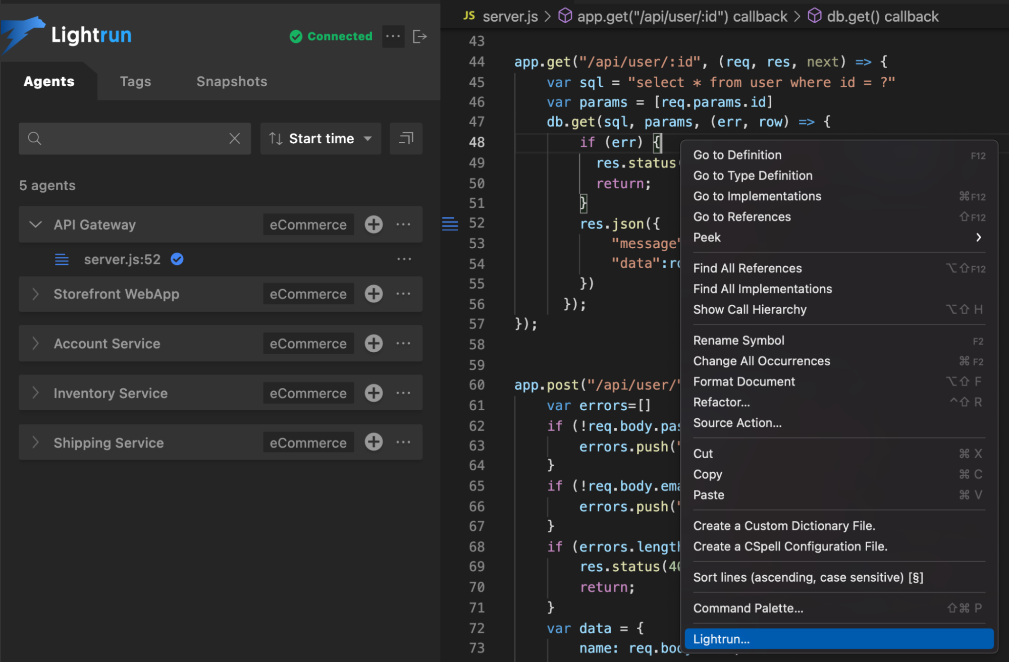Viewport: 1009px width, 662px height.
Task: Open the overflow menu beside Connected indicator
Action: pyautogui.click(x=393, y=36)
